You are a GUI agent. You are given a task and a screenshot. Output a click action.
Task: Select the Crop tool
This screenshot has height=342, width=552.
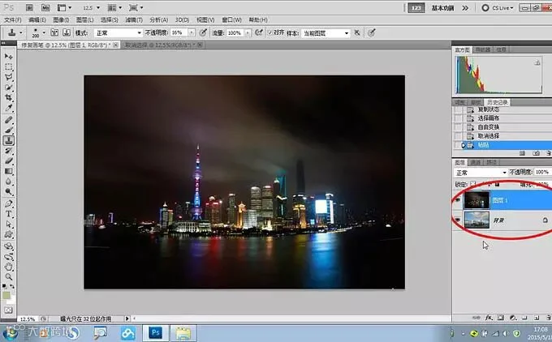tap(8, 98)
